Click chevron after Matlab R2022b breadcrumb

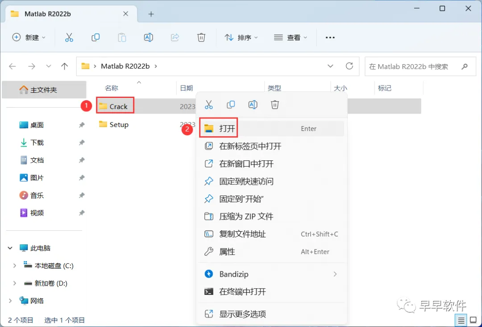coord(156,66)
